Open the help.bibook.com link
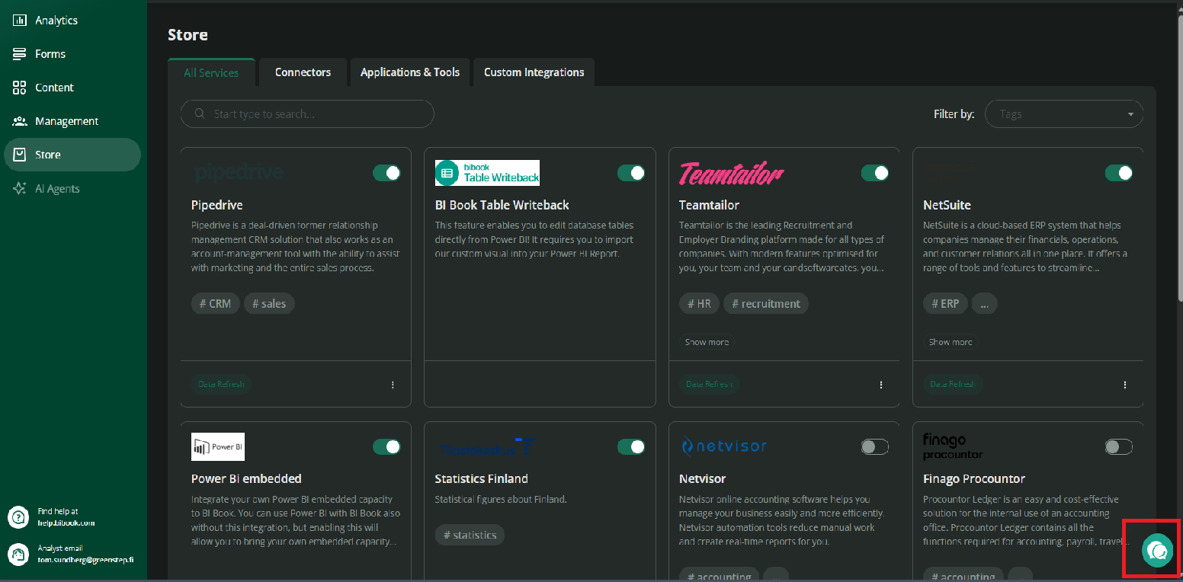The width and height of the screenshot is (1183, 582). pyautogui.click(x=66, y=523)
